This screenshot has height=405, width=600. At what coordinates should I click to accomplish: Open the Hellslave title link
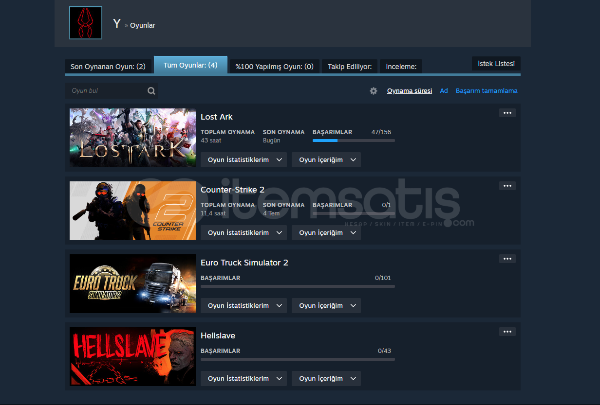tap(218, 335)
